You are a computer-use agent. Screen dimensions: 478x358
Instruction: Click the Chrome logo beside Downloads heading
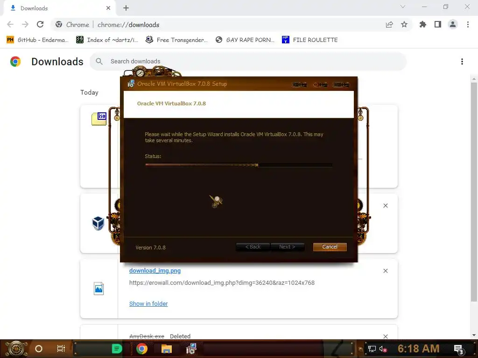pyautogui.click(x=15, y=62)
